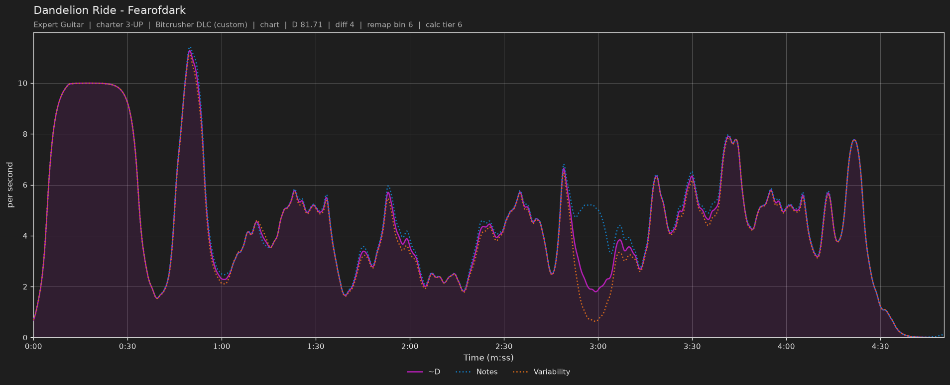Click the 2:30 x-axis tick label
Image resolution: width=950 pixels, height=385 pixels.
(x=504, y=346)
